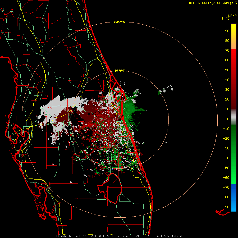Click the -20 value on the velocity scale
The width and height of the screenshot is (238, 238).
226,138
